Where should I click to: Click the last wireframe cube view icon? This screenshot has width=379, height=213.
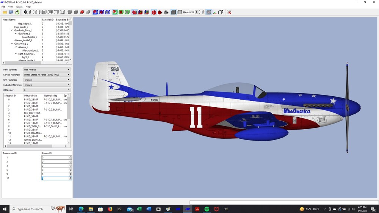coord(63,12)
